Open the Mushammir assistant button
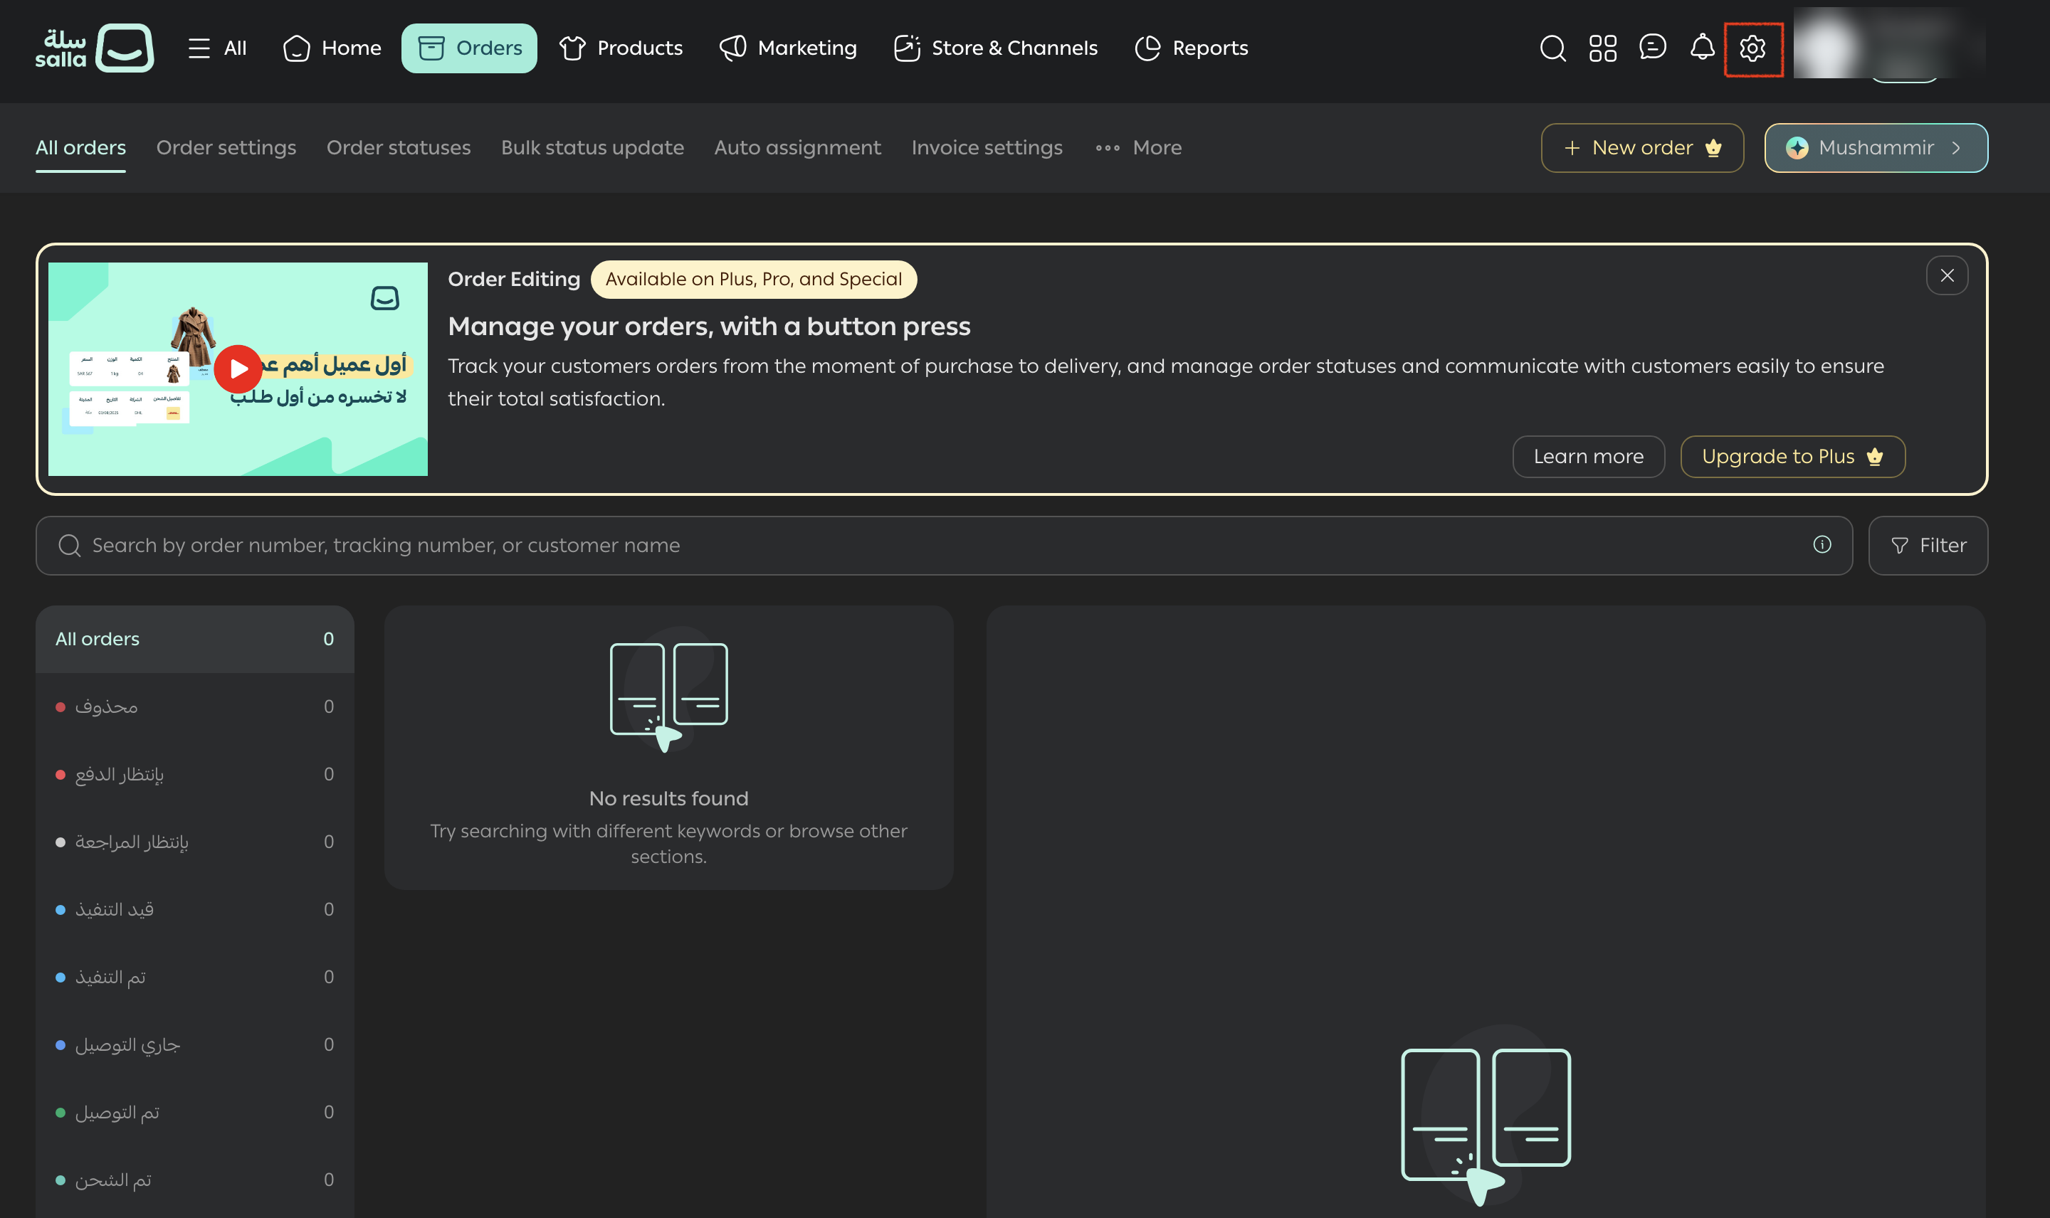 pos(1876,148)
